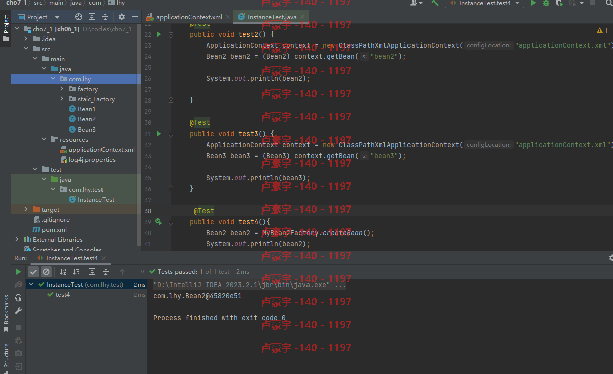Collapse all in Project panel toolbar
Screen dimensions: 613x374
105,17
